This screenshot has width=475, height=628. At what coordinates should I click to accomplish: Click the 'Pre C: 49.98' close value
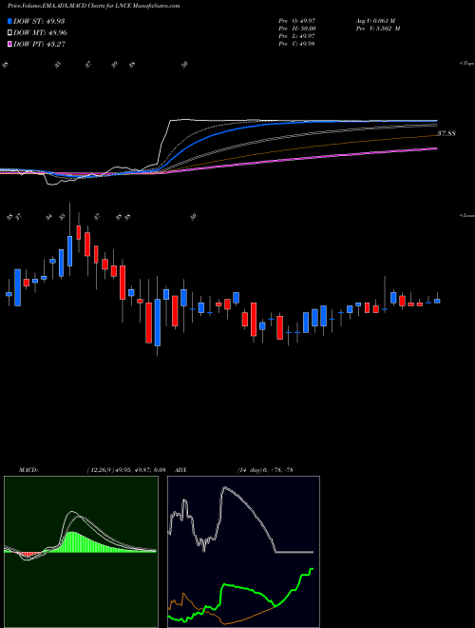coord(296,44)
